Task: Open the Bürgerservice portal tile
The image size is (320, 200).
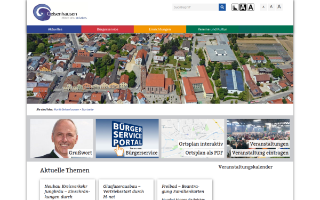Action: click(x=127, y=138)
